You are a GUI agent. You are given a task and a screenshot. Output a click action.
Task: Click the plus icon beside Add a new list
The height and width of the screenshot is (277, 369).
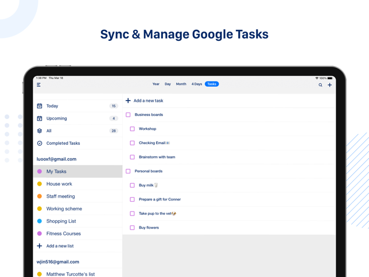(40, 246)
